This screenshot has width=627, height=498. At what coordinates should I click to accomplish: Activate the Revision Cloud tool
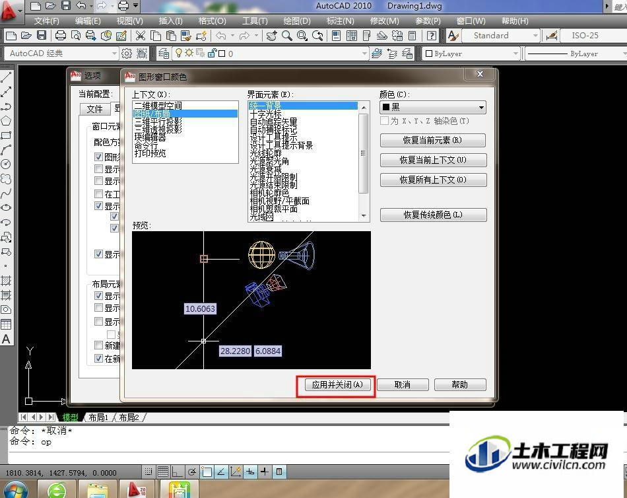click(5, 178)
